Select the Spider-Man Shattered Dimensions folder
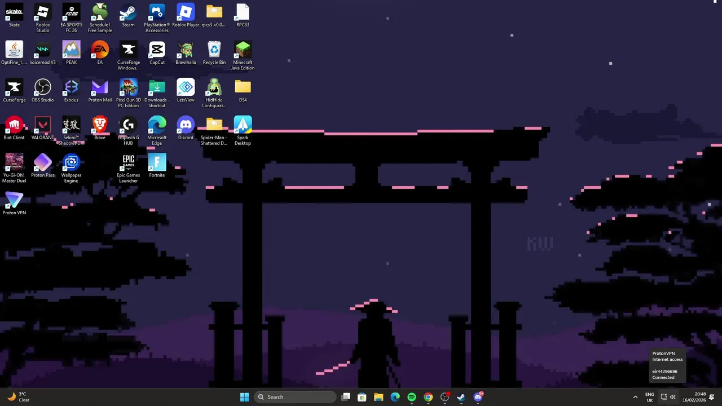Viewport: 722px width, 406px height. coord(214,131)
